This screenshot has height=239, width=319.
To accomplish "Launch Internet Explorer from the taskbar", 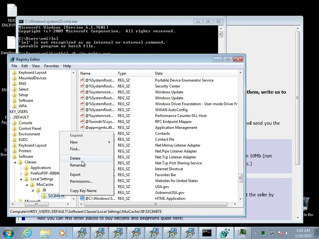I will click(27, 233).
